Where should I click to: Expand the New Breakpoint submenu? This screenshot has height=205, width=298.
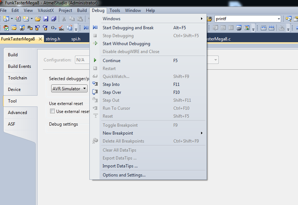coord(202,133)
